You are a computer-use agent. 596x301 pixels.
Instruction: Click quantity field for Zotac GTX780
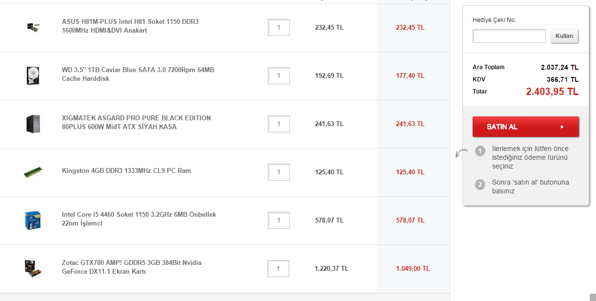pos(278,269)
